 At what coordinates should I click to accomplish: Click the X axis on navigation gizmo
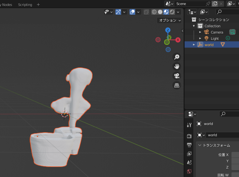point(178,40)
